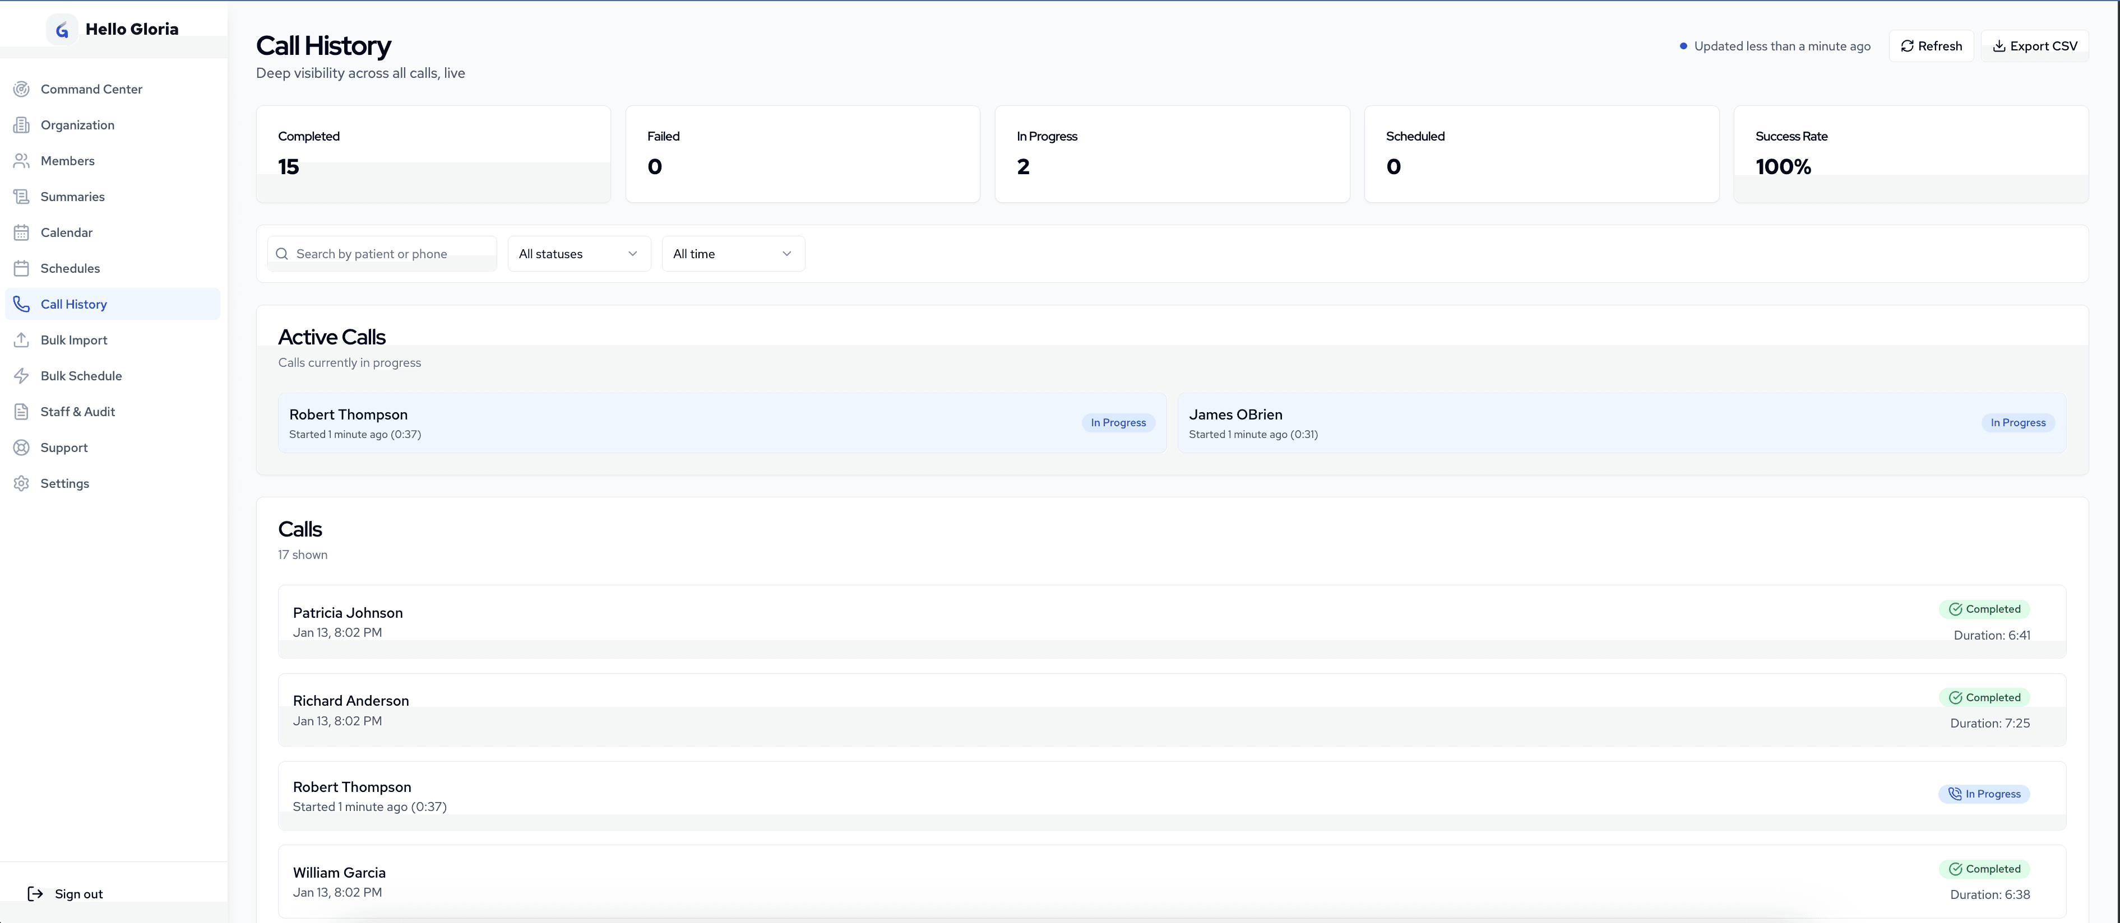Click the Bulk Import upload icon
The image size is (2120, 923).
pyautogui.click(x=21, y=340)
